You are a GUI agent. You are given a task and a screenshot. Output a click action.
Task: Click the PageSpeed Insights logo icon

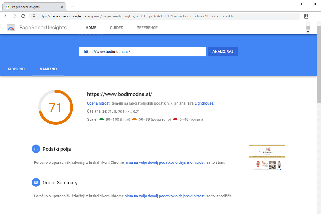11,28
